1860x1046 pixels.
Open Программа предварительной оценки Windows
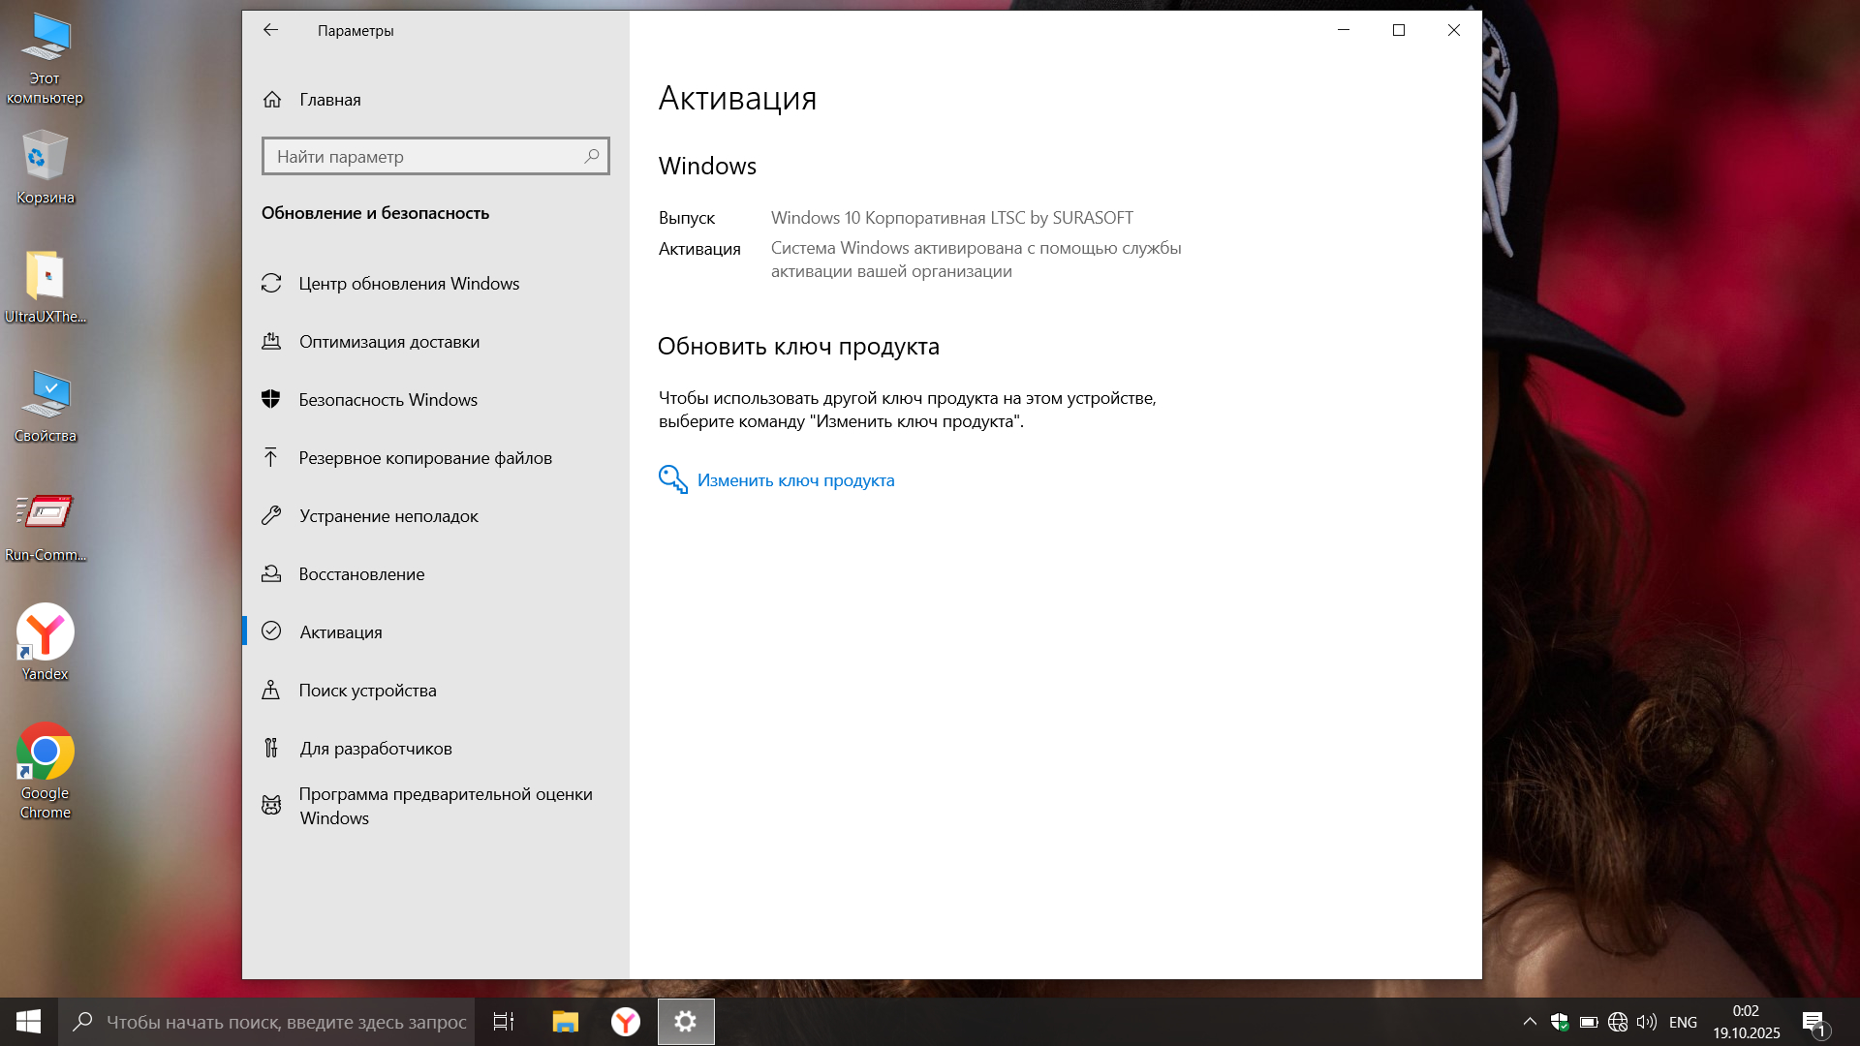[x=445, y=806]
